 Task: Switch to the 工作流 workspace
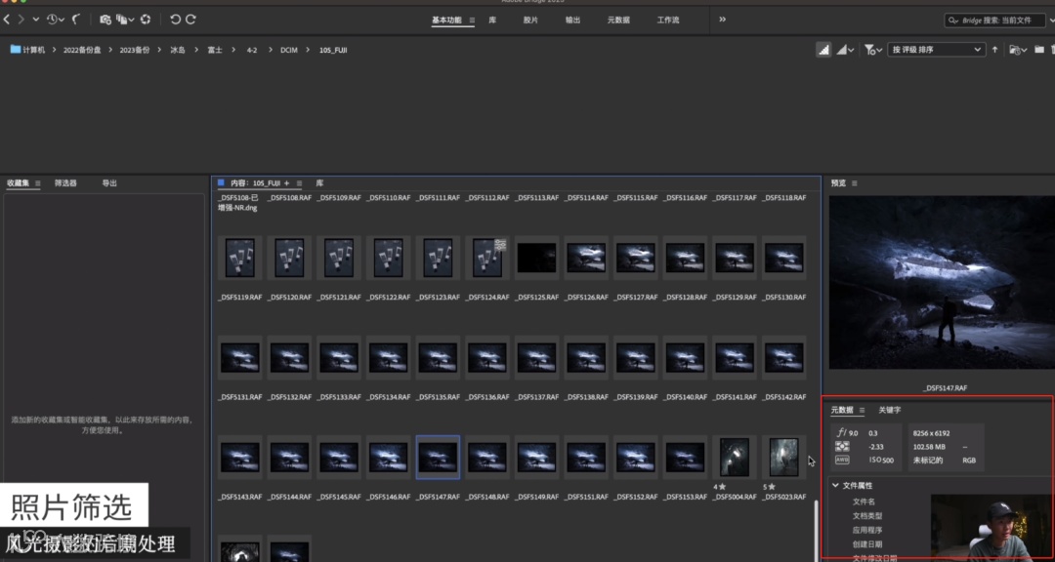668,20
